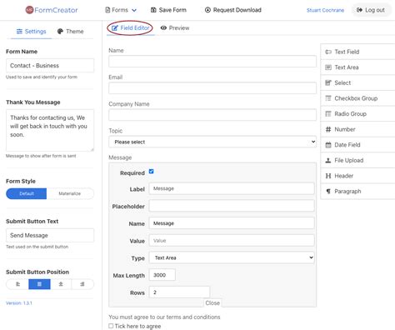Switch form style to Materialize
395x330 pixels.
pyautogui.click(x=70, y=193)
